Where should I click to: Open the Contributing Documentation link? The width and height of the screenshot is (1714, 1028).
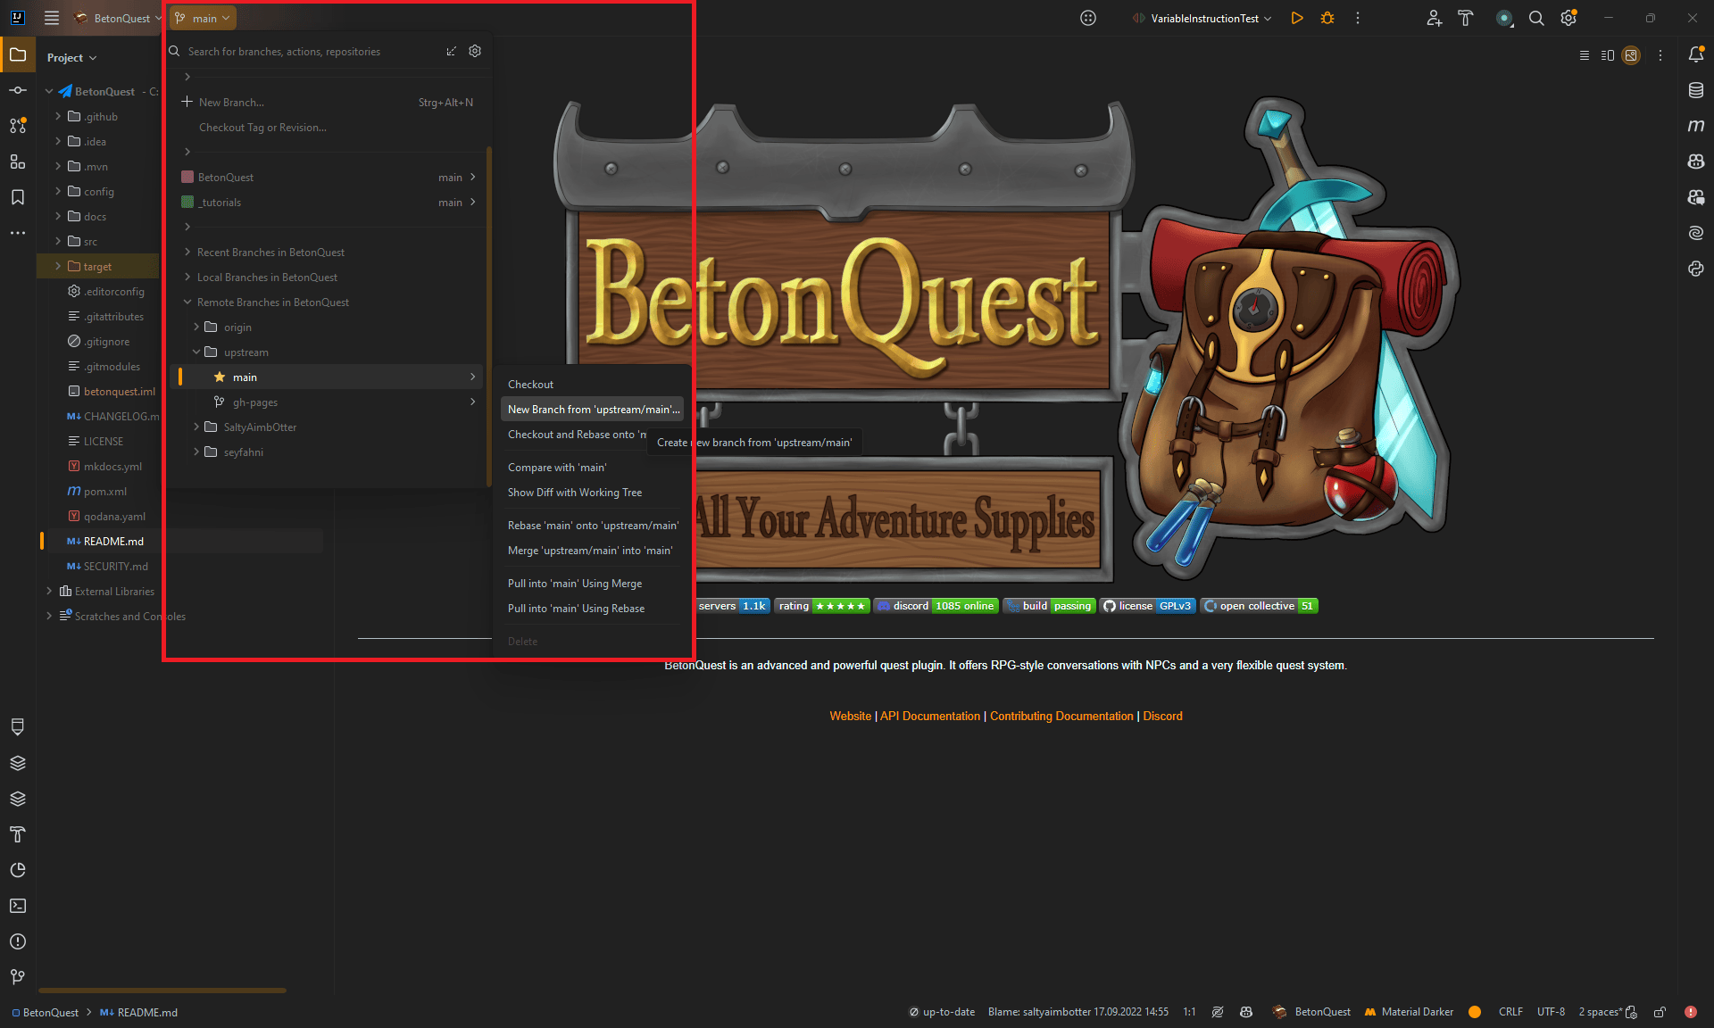click(x=1061, y=717)
